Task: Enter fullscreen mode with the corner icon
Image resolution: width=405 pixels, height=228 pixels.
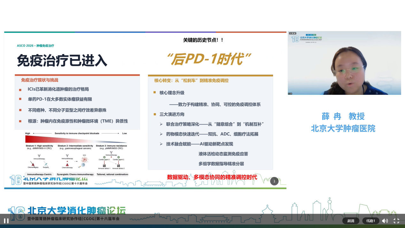Action: (x=396, y=221)
